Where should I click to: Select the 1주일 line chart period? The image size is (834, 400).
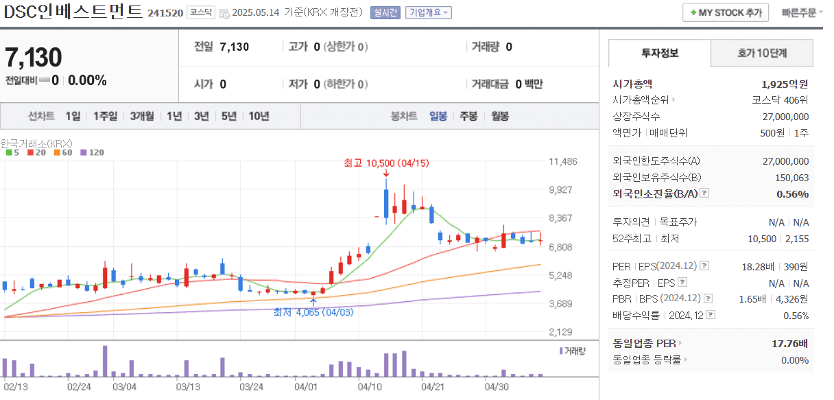(x=106, y=116)
